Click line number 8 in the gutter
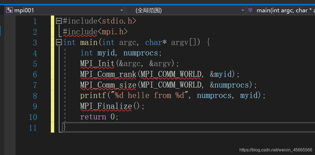This screenshot has height=155, width=315. coord(35,96)
